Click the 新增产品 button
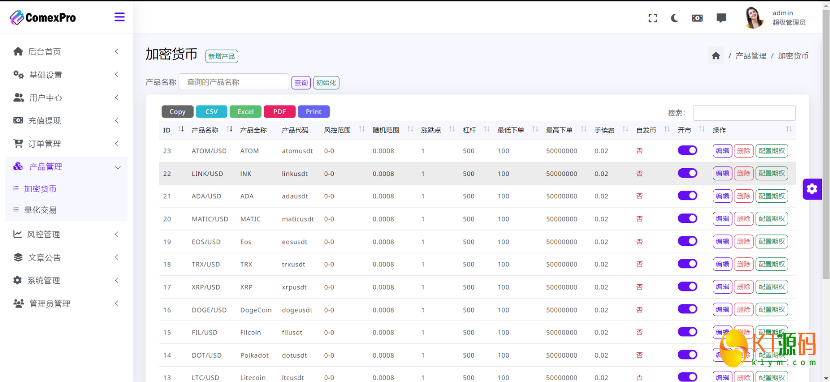Screen dimensions: 830x382 pos(221,57)
